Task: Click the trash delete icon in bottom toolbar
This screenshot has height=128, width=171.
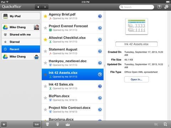Action: click(47, 124)
